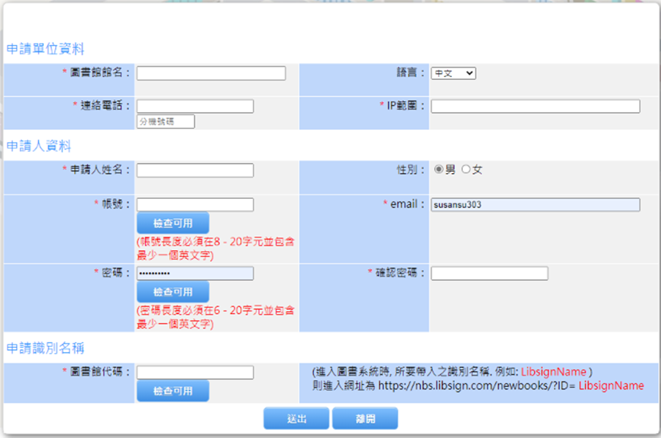Select the IP範圍 input box
Viewport: 661px width, 438px height.
(535, 106)
